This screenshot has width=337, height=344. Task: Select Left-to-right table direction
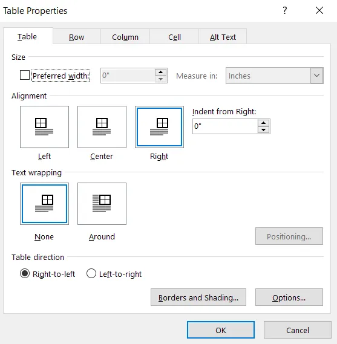point(91,274)
